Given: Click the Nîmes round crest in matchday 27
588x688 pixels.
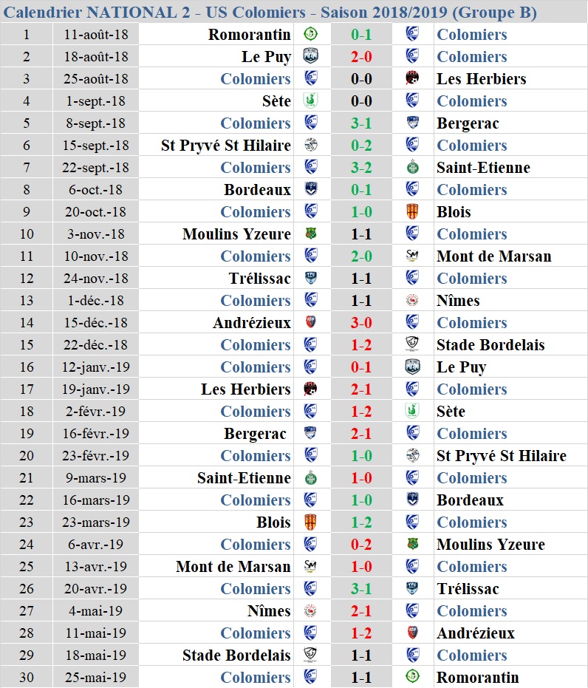Looking at the screenshot, I should [x=311, y=610].
